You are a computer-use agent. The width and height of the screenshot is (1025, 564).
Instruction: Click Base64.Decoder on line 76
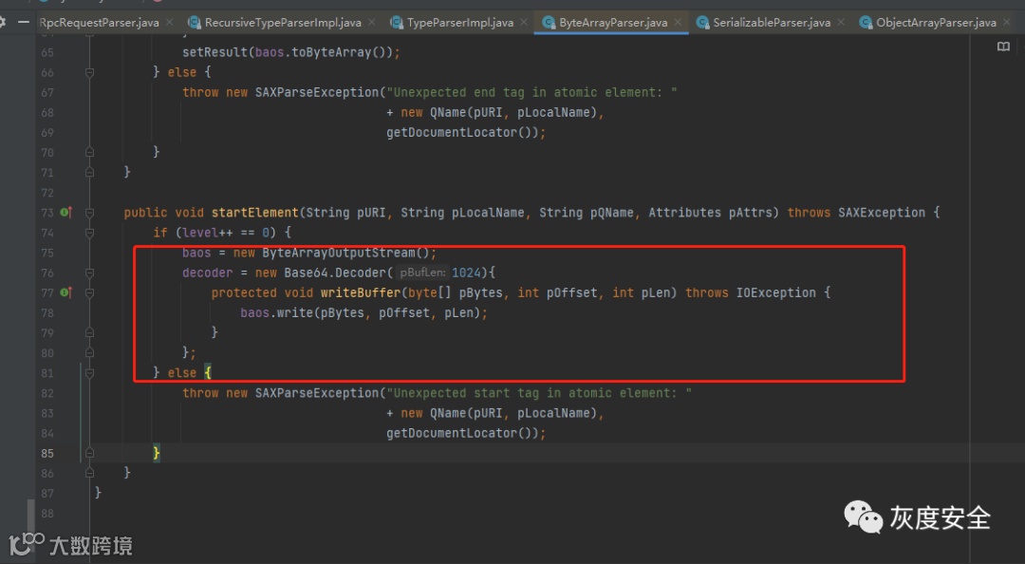click(x=335, y=273)
